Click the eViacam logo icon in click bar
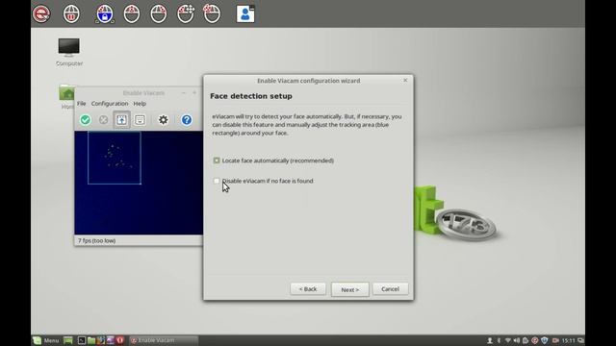616x346 pixels. pos(41,13)
